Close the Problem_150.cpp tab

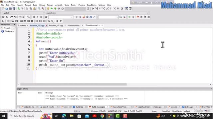(46, 25)
